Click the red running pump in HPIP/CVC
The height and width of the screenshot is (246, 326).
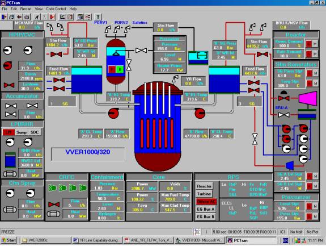8,65
